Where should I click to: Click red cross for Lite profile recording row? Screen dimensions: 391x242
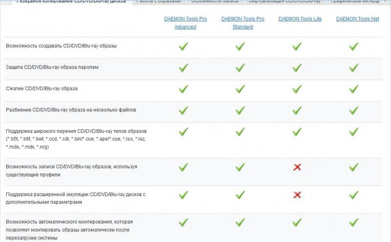coord(297,167)
